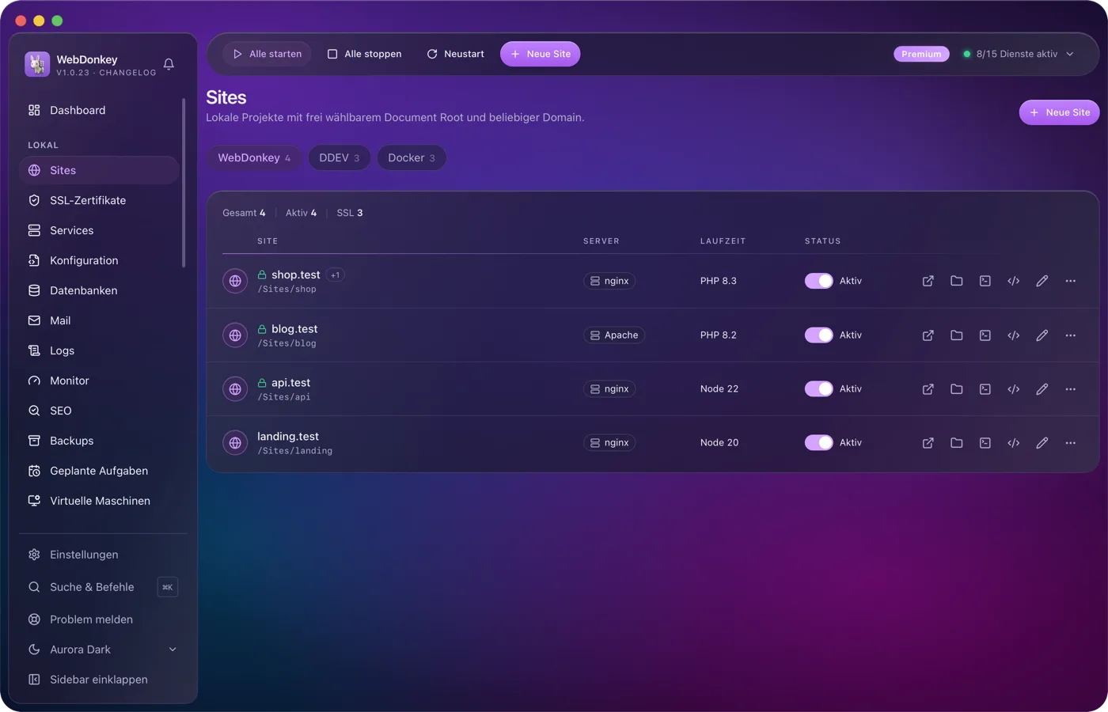The height and width of the screenshot is (712, 1108).
Task: Open shop.test in the browser via its external link icon
Action: (928, 281)
